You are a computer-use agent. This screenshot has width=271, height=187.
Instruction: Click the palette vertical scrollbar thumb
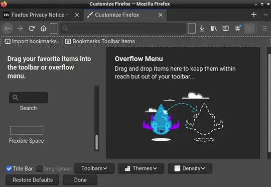tap(97, 142)
